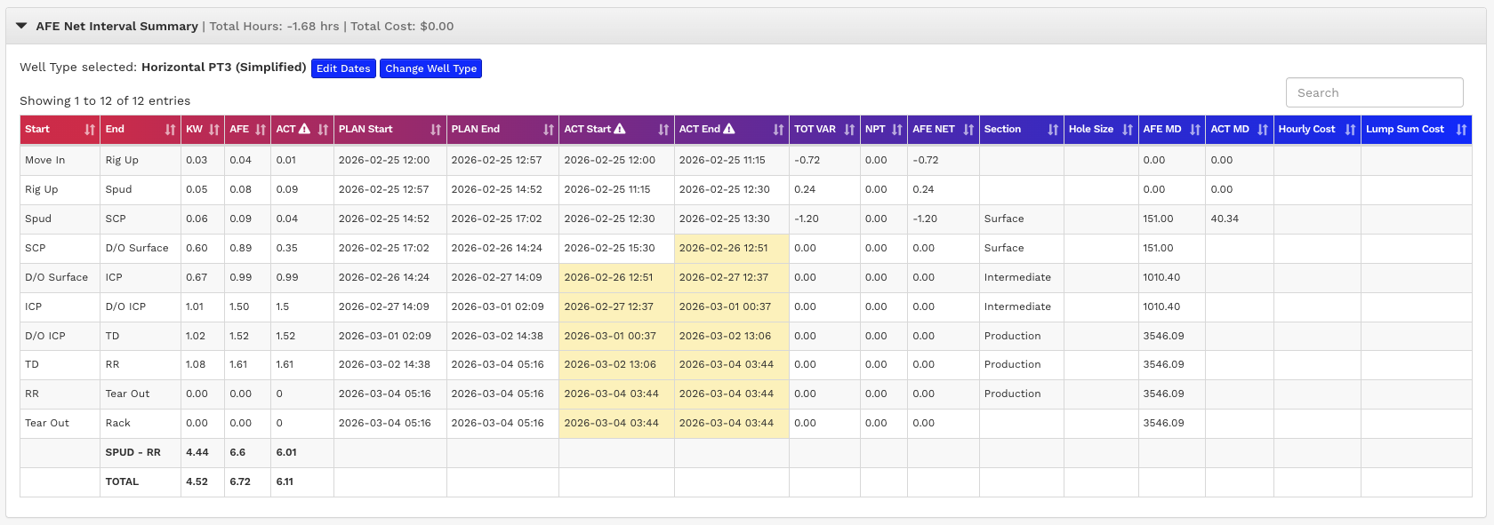Sort by the Start column icon

click(x=90, y=130)
